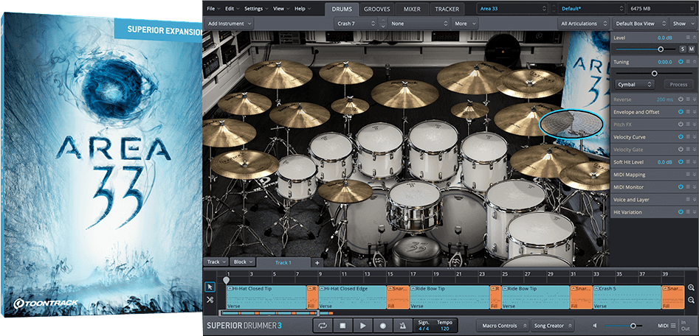Open the MIDI Monitor menu icon
699x336 pixels.
click(688, 187)
